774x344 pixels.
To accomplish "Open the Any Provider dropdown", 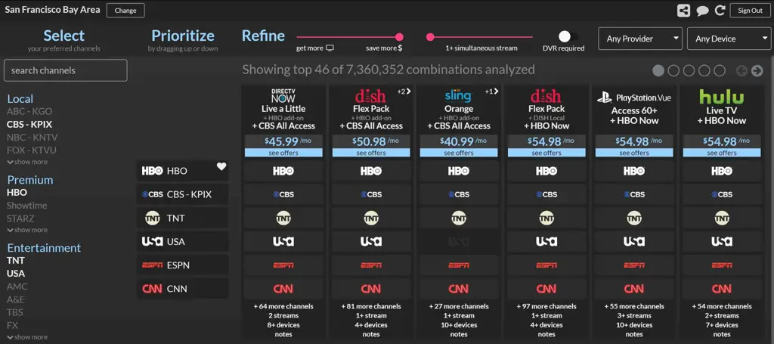I will pyautogui.click(x=640, y=39).
